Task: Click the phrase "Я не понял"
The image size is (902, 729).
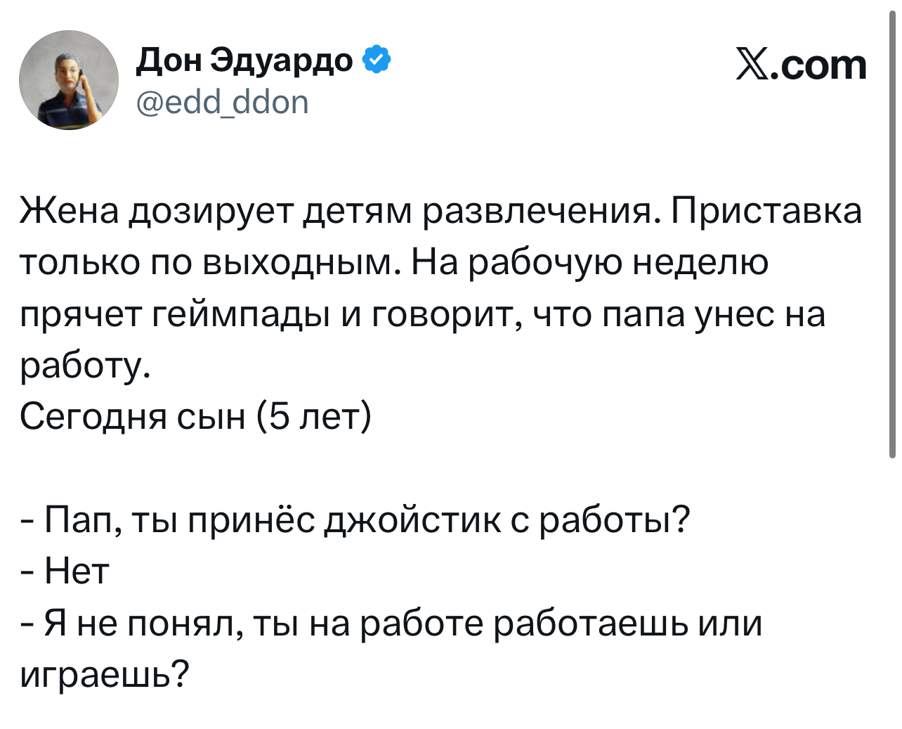Action: (x=142, y=624)
